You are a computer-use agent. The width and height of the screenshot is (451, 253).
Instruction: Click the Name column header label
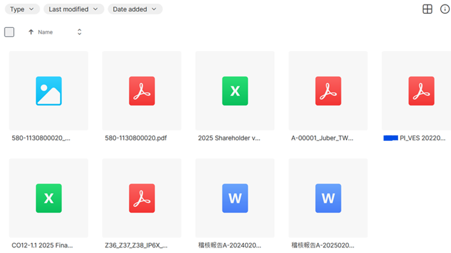tap(45, 32)
